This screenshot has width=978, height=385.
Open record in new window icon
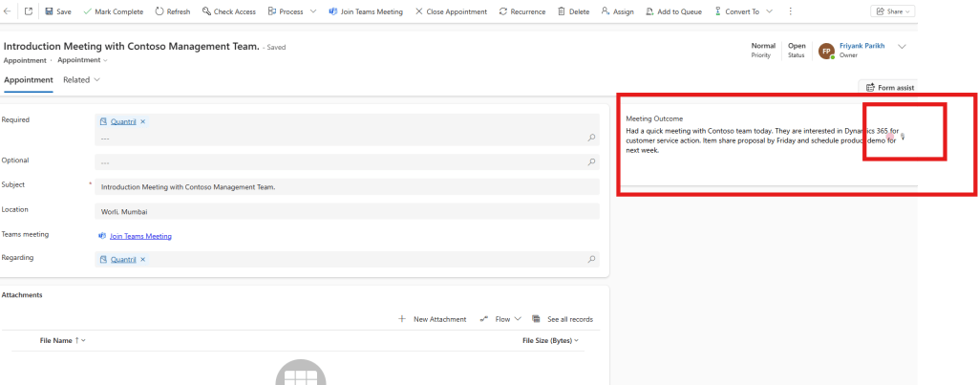pos(28,11)
